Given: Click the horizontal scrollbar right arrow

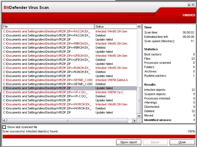Looking at the screenshot, I should click(134, 121).
